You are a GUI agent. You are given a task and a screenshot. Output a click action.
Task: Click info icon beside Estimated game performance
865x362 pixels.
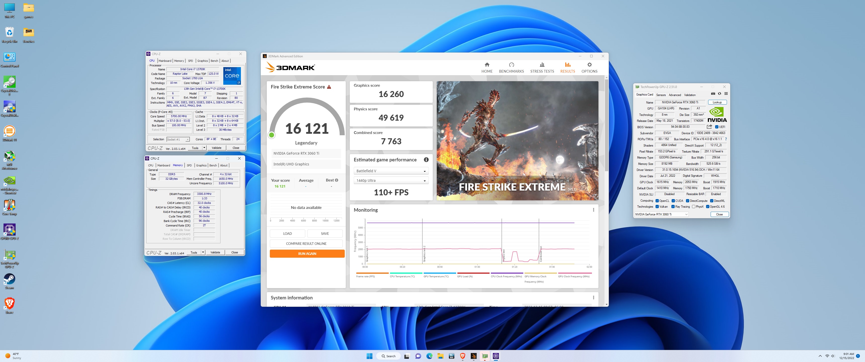pyautogui.click(x=426, y=160)
